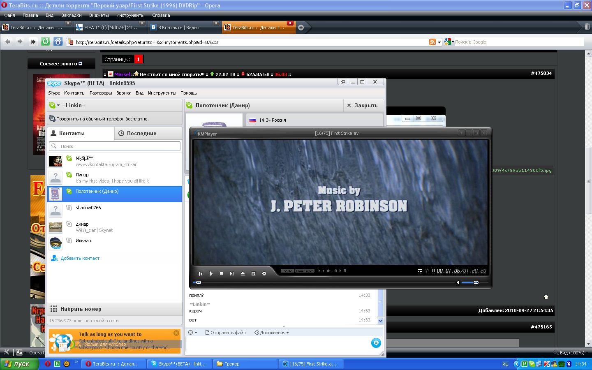This screenshot has height=370, width=592.
Task: Open Skype Разговоры menu
Action: pyautogui.click(x=101, y=93)
